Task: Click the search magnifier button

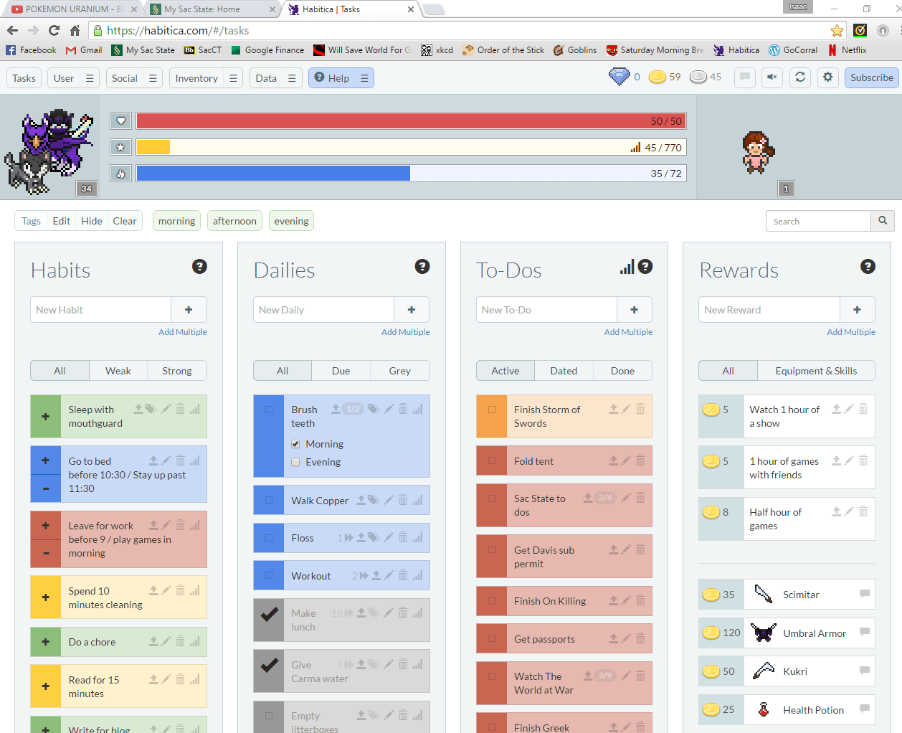Action: [883, 221]
